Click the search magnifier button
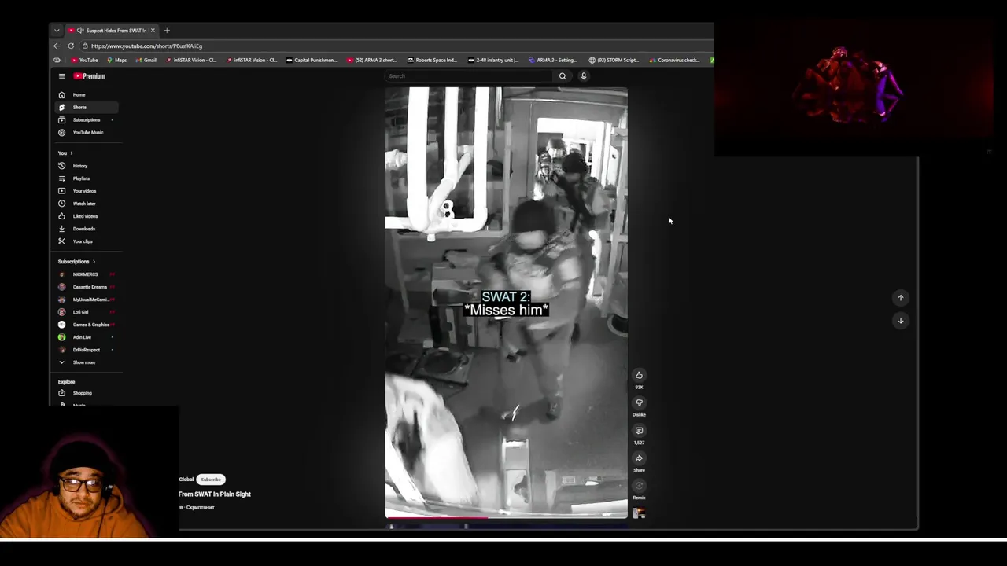This screenshot has height=566, width=1007. tap(562, 76)
